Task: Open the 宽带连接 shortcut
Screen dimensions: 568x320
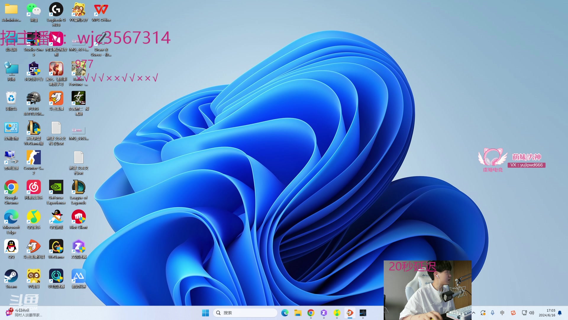Action: [11, 160]
